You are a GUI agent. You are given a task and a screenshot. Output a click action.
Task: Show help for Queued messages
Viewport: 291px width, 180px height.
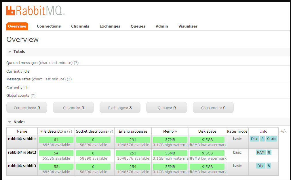(x=76, y=63)
